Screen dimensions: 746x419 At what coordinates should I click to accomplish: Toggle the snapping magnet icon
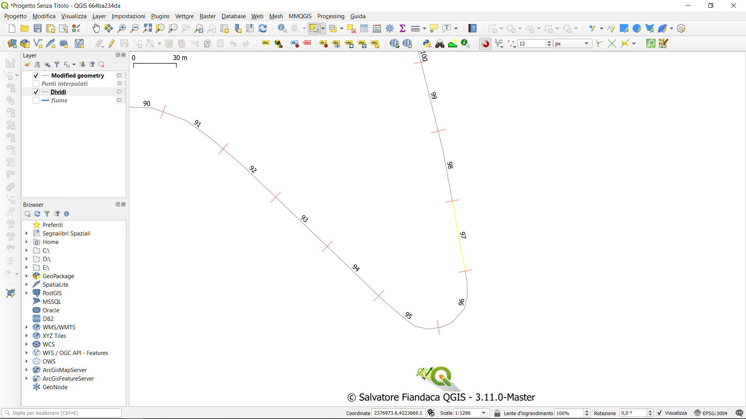485,43
